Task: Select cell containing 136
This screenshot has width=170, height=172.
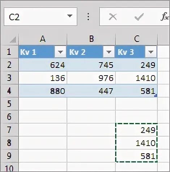Action: coord(43,78)
